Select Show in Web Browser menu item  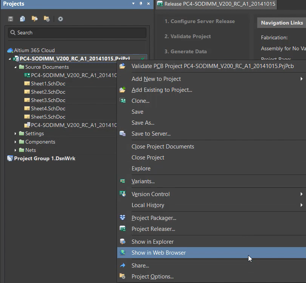tap(158, 253)
